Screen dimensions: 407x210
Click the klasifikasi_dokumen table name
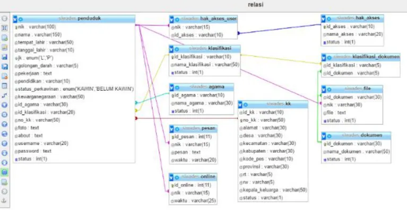point(376,57)
